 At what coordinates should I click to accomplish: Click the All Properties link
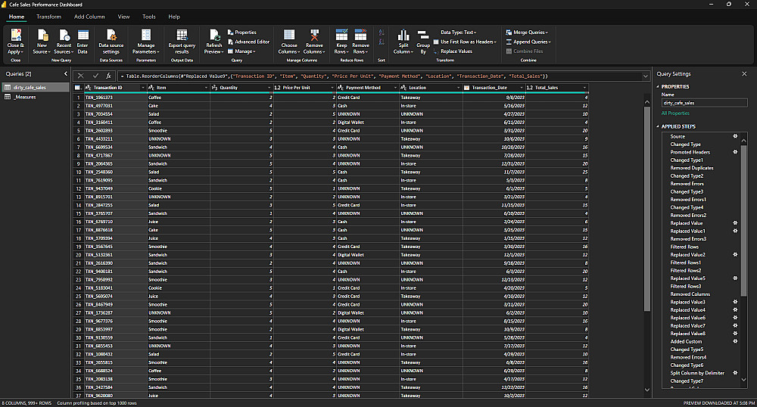674,112
